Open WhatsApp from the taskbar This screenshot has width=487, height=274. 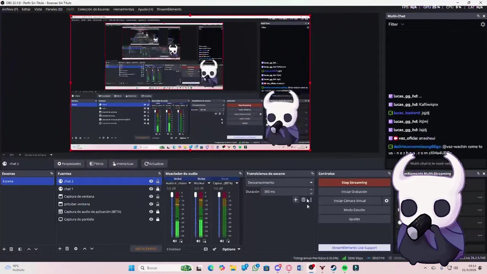(x=255, y=268)
